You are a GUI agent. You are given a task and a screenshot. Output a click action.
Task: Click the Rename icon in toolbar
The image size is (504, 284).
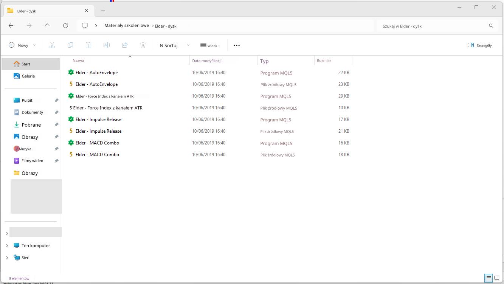pos(107,45)
